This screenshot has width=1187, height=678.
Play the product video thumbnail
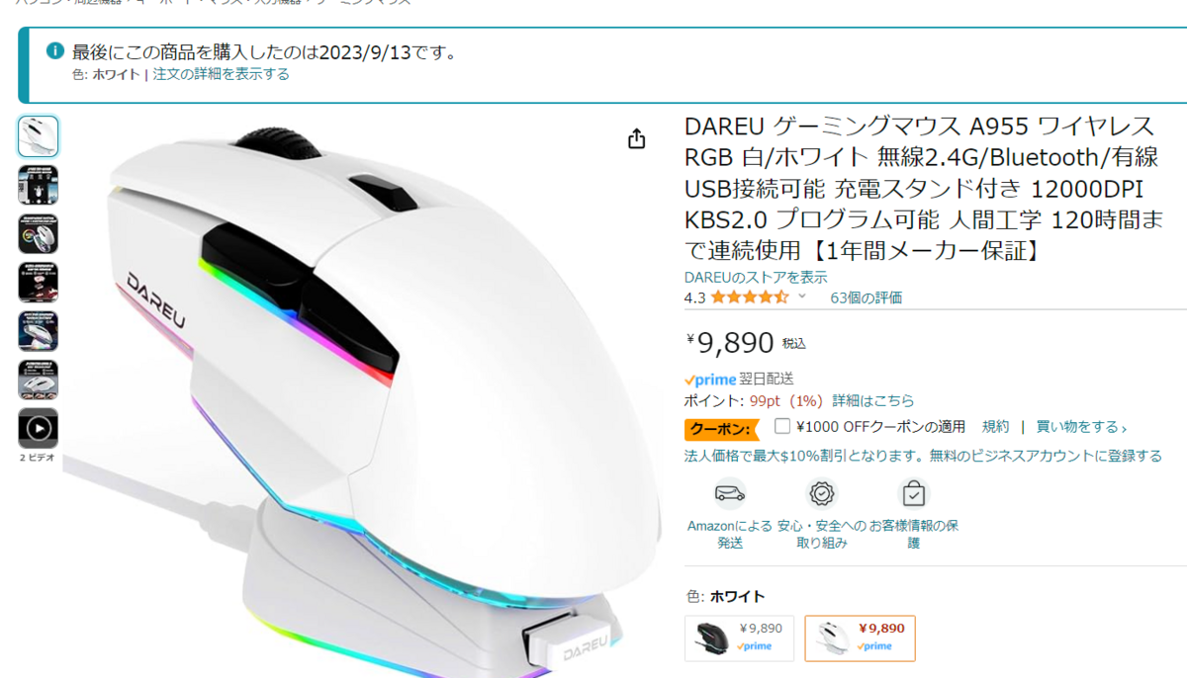click(x=38, y=429)
